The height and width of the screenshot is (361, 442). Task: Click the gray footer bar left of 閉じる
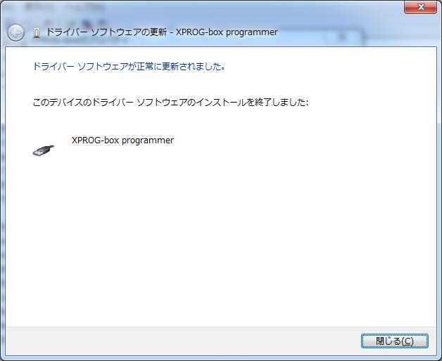[183, 341]
